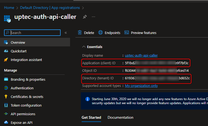Screen dimensions: 208x126
Task: Open Certificates & secrets key icon
Action: coord(6,97)
